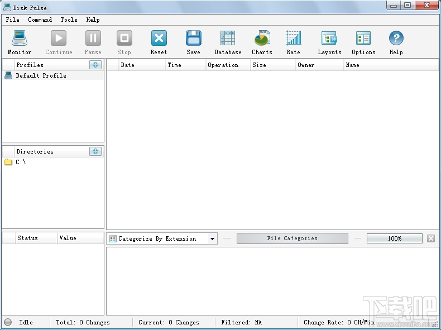Image resolution: width=441 pixels, height=330 pixels.
Task: Click the Disk Pulse title bar app icon
Action: click(7, 7)
